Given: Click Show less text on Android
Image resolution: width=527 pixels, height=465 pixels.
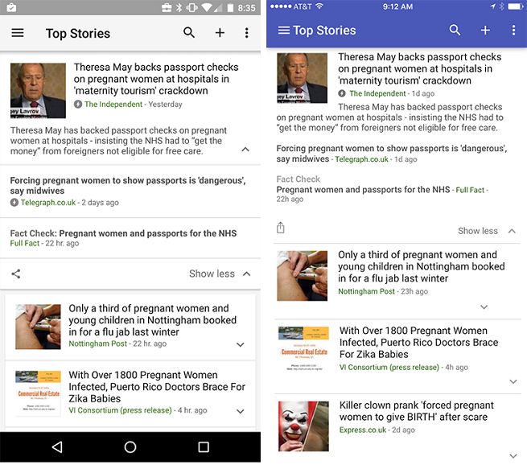Looking at the screenshot, I should 212,274.
